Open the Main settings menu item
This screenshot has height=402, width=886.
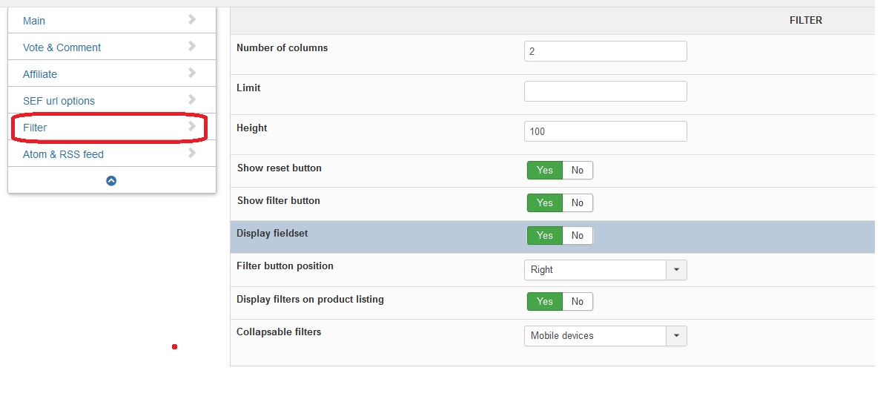pyautogui.click(x=34, y=21)
